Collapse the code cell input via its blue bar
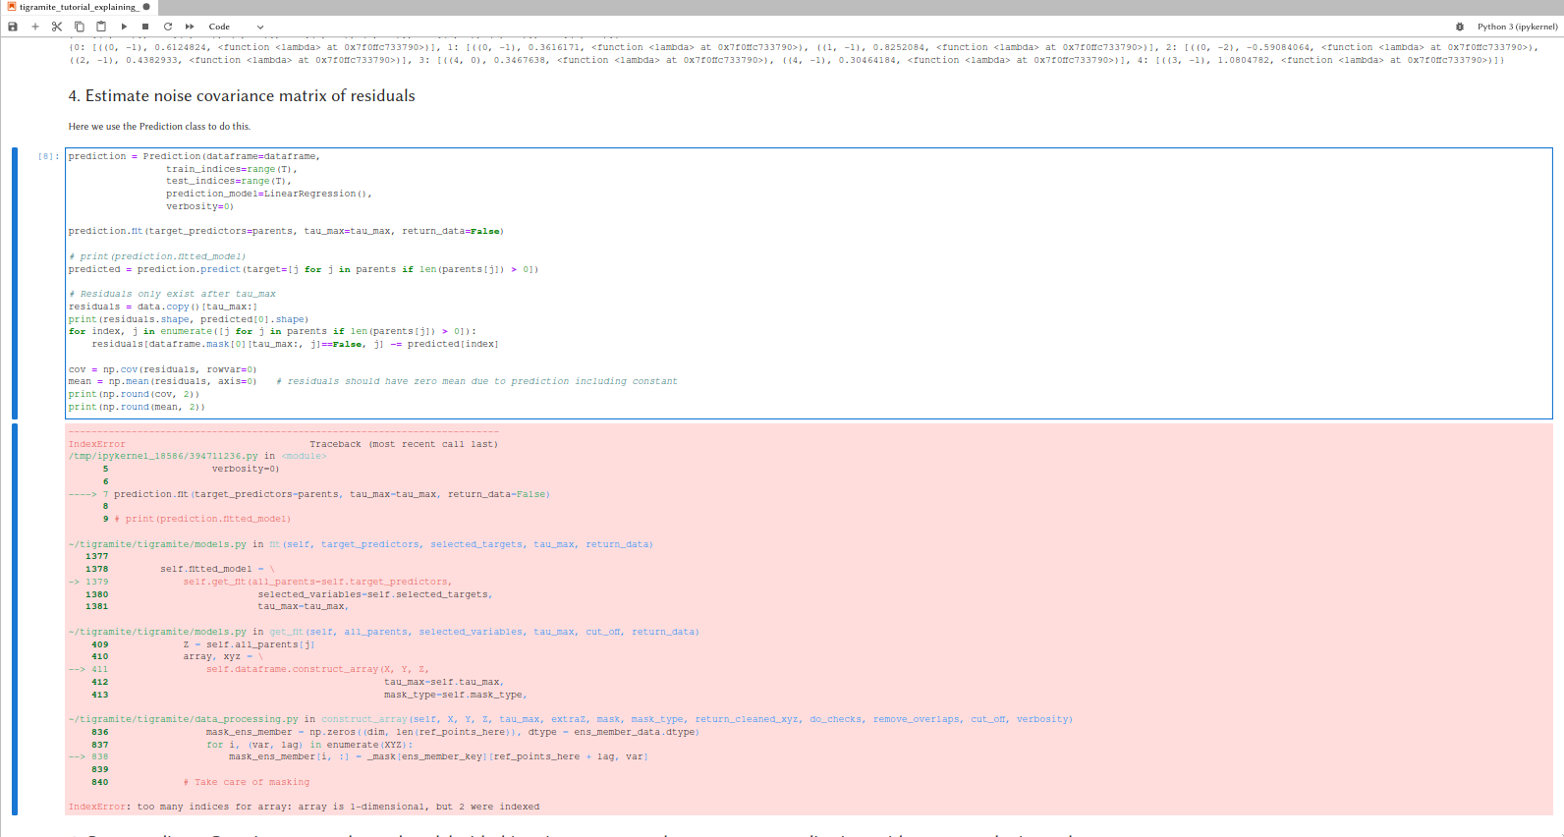Screen dimensions: 1564x837 coord(15,283)
